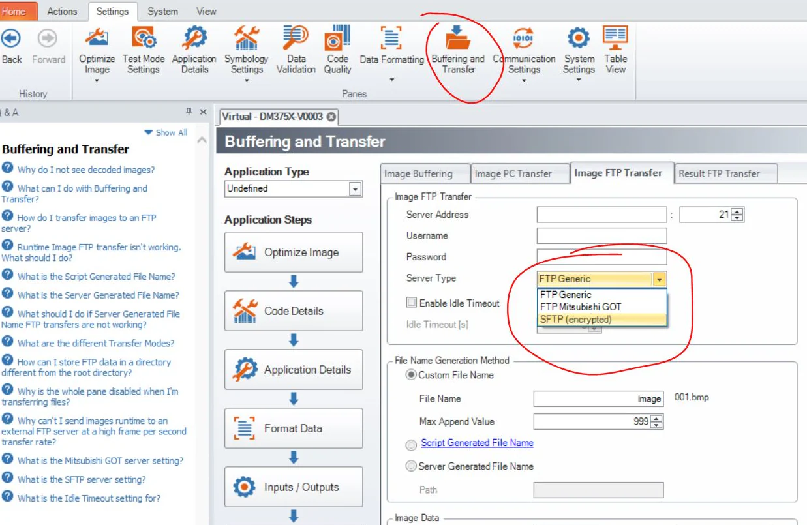Pick FTP Mitsubishi GOT server type
Viewport: 807px width, 525px height.
point(581,307)
